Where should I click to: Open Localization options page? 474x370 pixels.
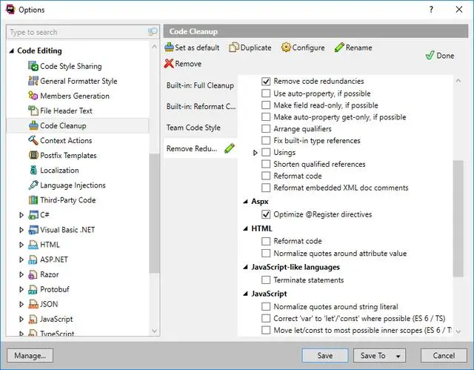click(59, 170)
